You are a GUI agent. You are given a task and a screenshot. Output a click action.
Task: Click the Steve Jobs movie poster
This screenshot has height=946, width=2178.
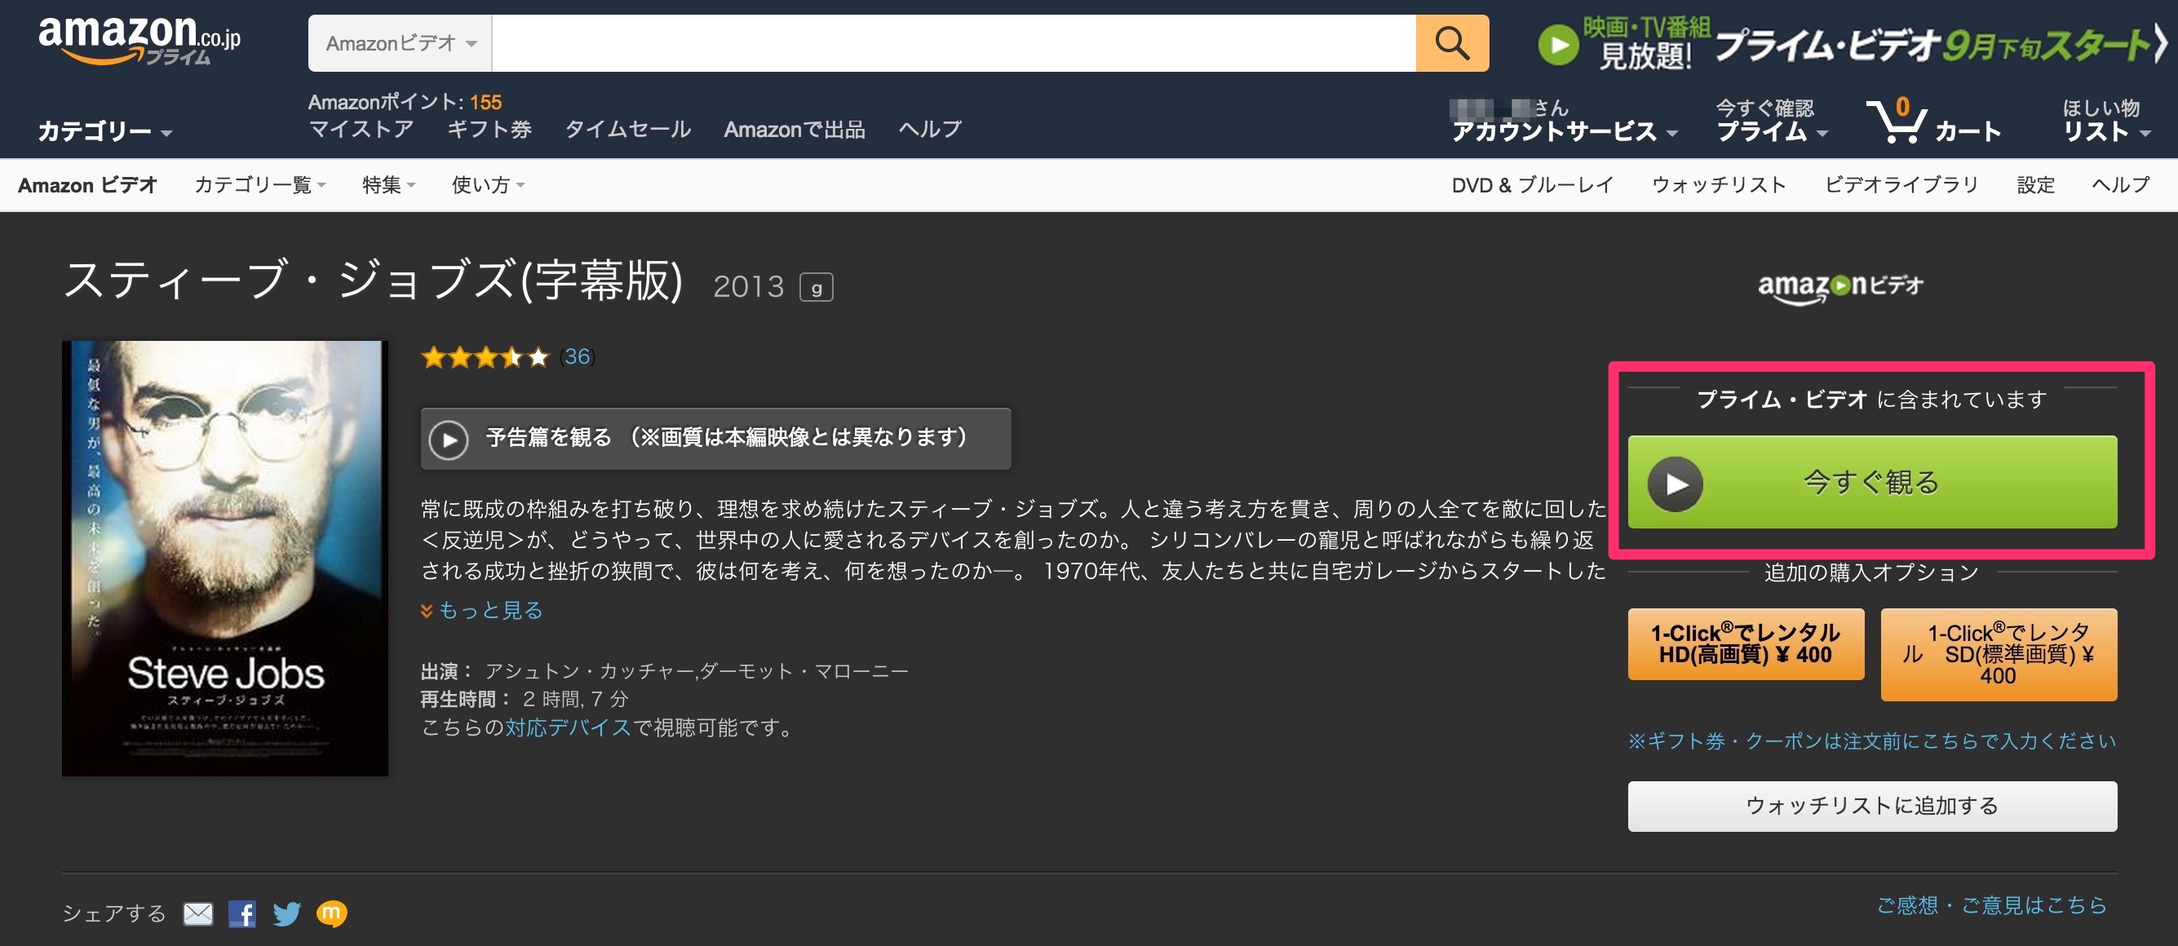tap(225, 559)
